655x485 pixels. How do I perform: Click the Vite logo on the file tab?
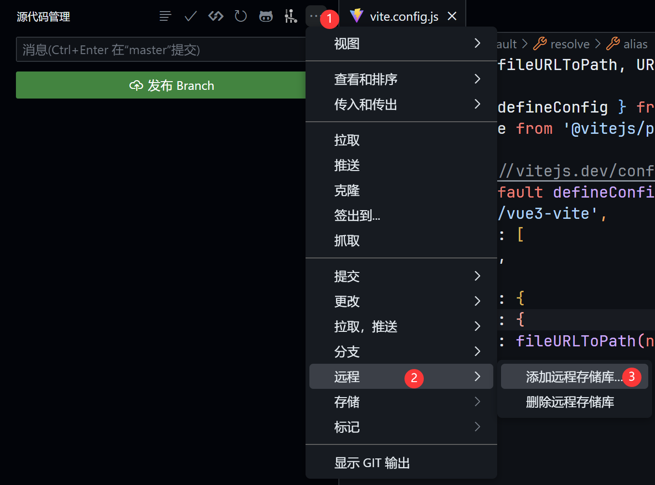coord(356,16)
